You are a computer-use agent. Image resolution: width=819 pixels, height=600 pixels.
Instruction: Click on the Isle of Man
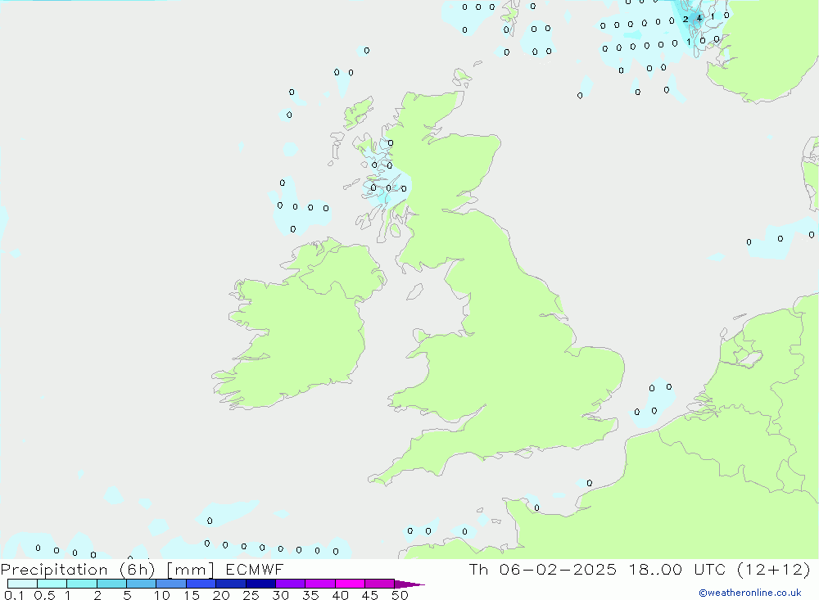coord(414,291)
